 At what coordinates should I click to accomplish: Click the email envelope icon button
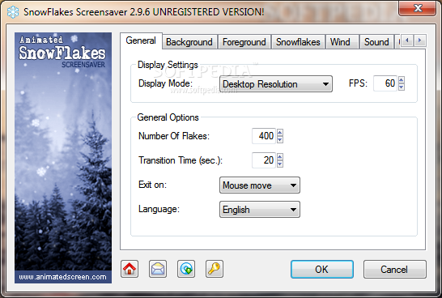click(158, 269)
